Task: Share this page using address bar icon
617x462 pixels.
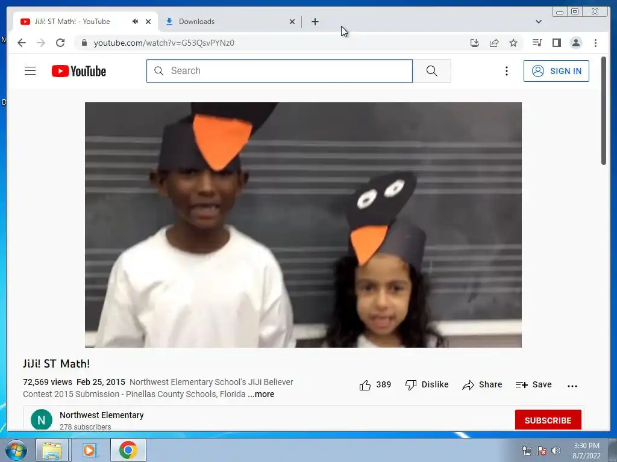Action: 494,43
